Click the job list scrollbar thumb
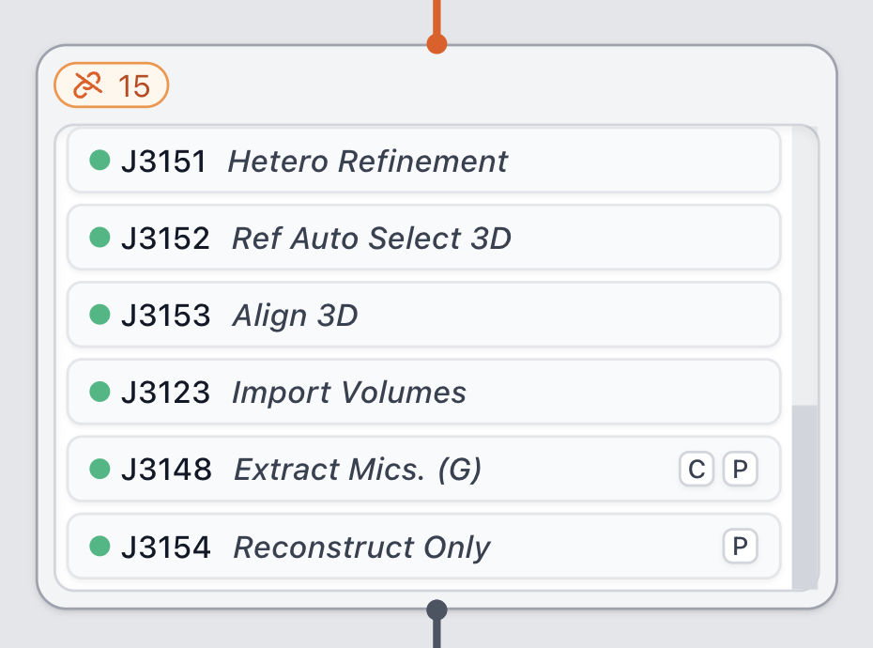873x648 pixels. 804,493
